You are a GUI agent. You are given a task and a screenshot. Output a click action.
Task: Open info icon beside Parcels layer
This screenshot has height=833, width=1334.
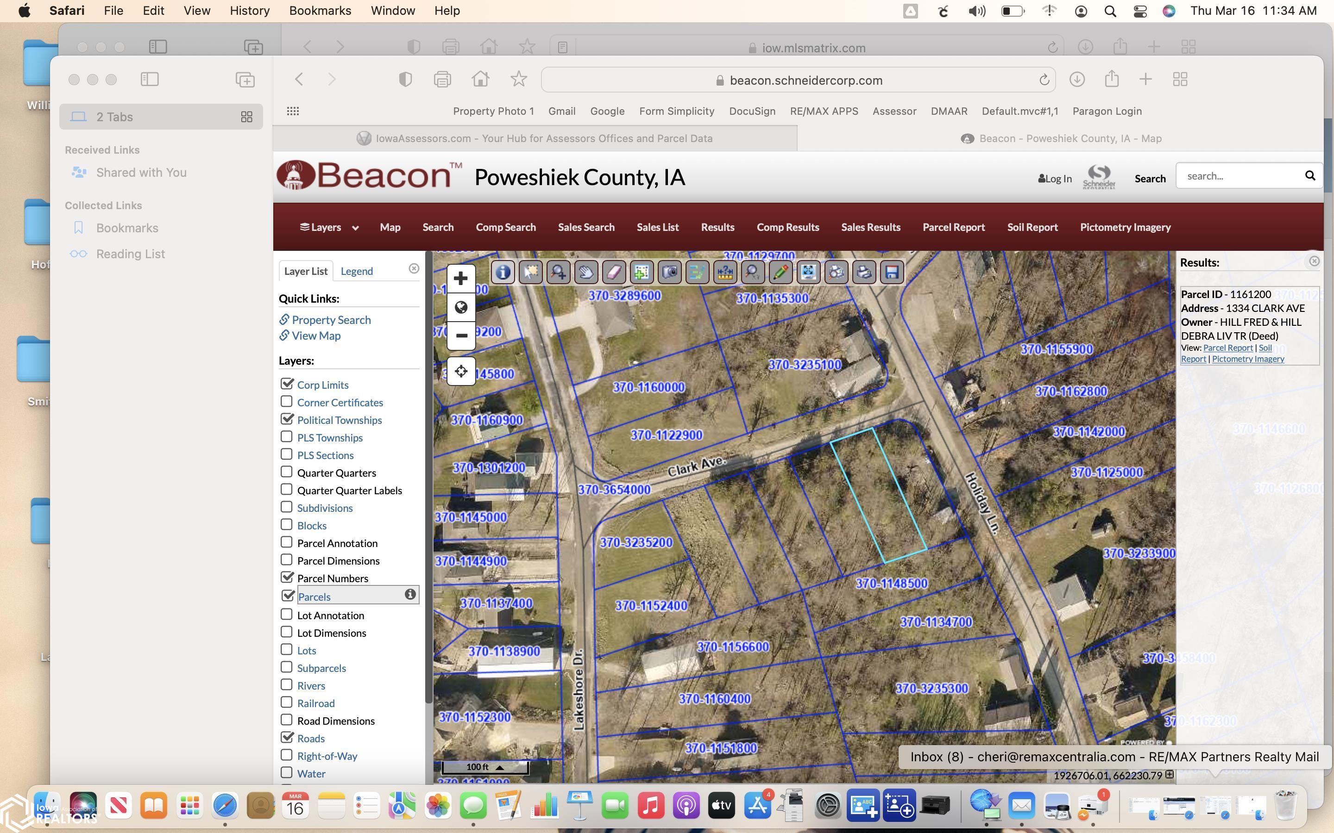[x=410, y=595]
